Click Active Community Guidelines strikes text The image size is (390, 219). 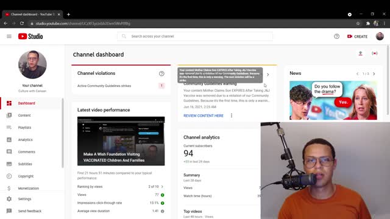coord(104,86)
